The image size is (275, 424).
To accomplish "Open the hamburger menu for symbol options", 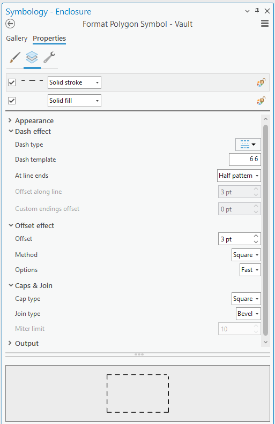I will coord(265,24).
